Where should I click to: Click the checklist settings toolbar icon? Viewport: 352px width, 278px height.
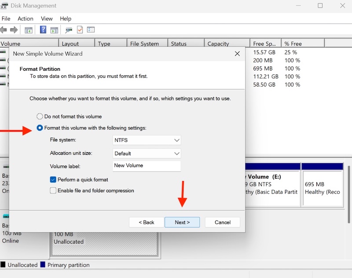91,30
